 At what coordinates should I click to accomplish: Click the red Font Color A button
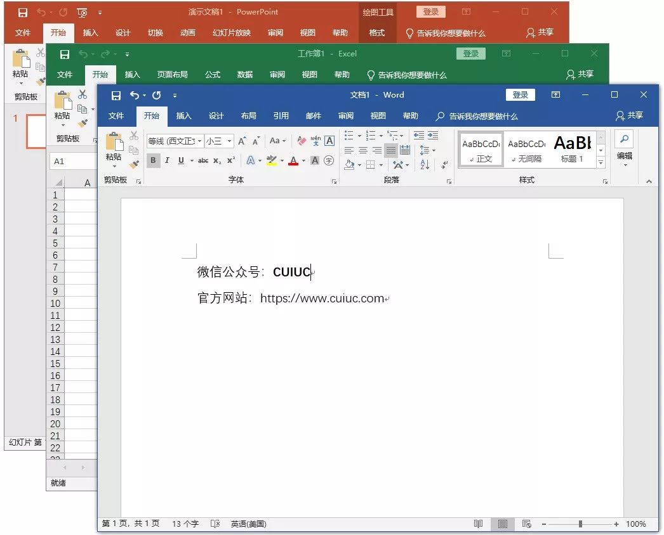tap(293, 160)
